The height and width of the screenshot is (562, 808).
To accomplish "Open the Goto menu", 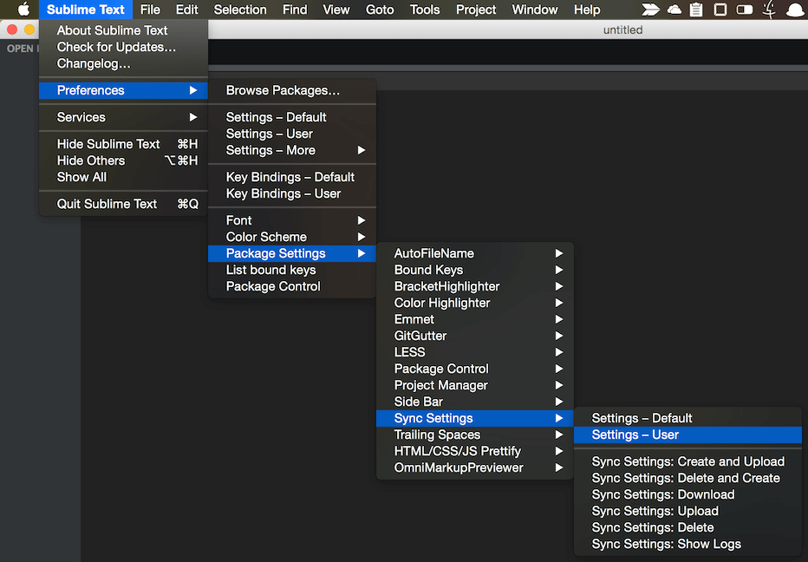I will (x=380, y=10).
